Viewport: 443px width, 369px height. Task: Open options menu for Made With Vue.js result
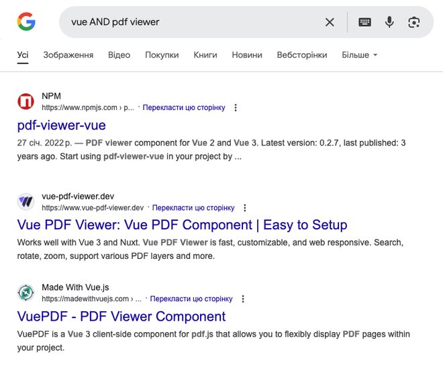243,299
